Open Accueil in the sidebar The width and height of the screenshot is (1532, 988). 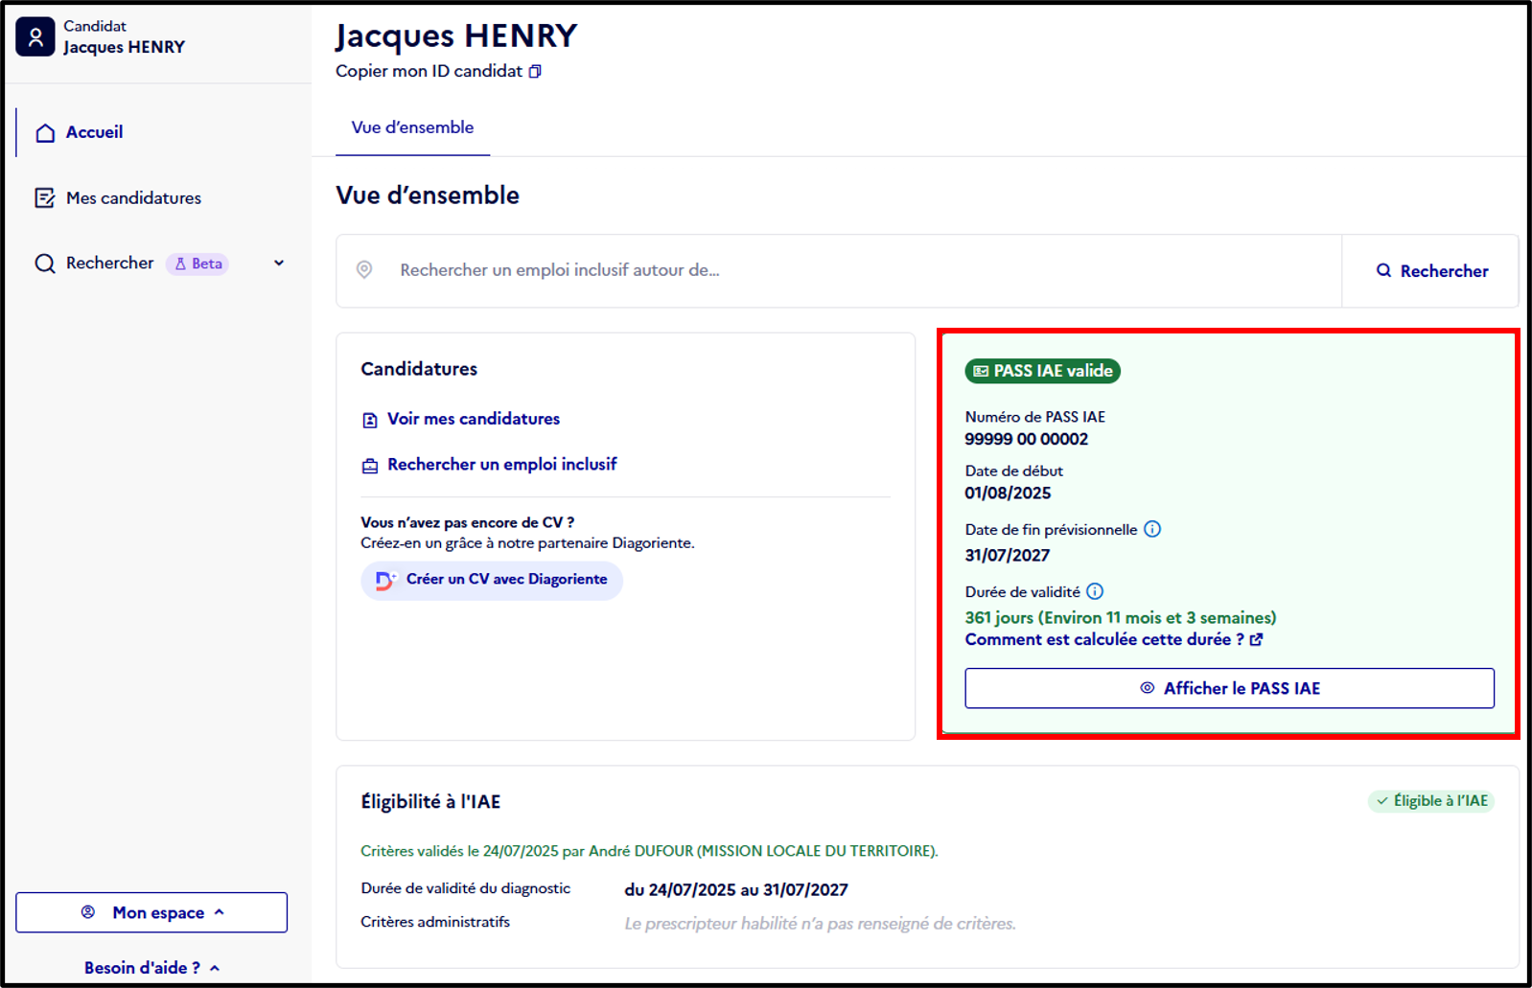pyautogui.click(x=94, y=132)
